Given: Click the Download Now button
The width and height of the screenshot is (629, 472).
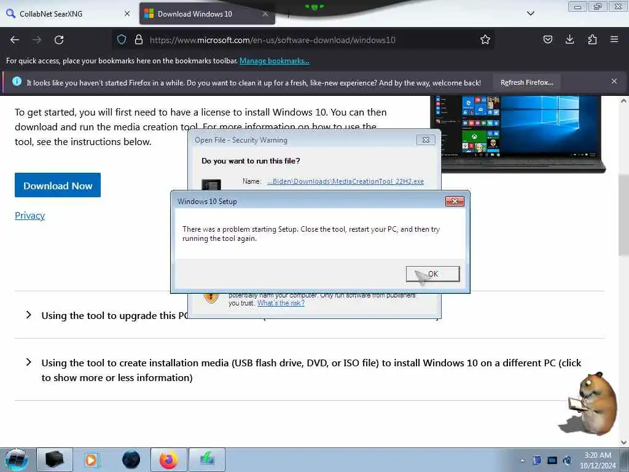Looking at the screenshot, I should click(x=58, y=185).
